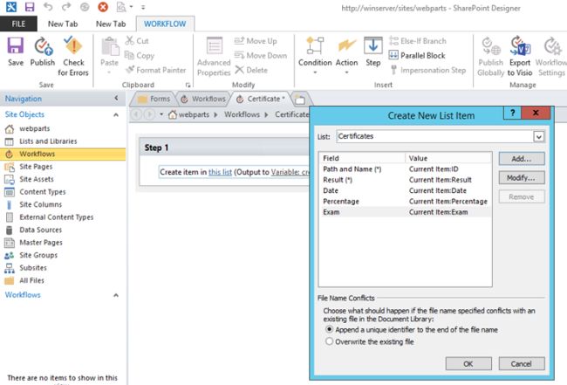The height and width of the screenshot is (385, 567).
Task: Click Delete in Modify group
Action: pos(251,70)
